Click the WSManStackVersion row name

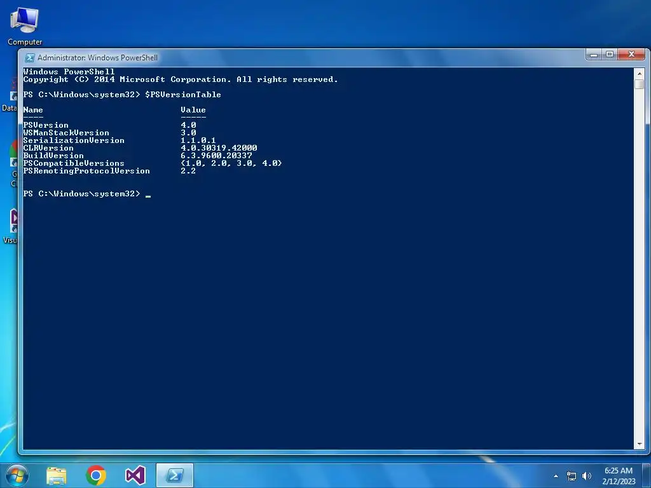[66, 133]
